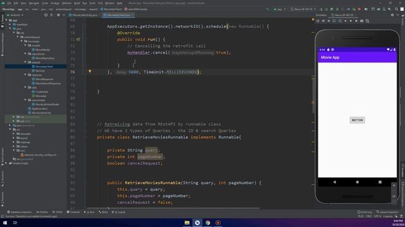Screen dimensions: 405x227
Task: Expand the drawable resource folder
Action: click(x=14, y=134)
